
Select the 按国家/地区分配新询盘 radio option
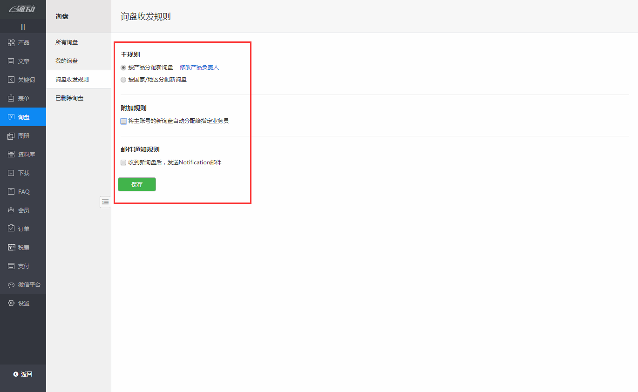(123, 79)
